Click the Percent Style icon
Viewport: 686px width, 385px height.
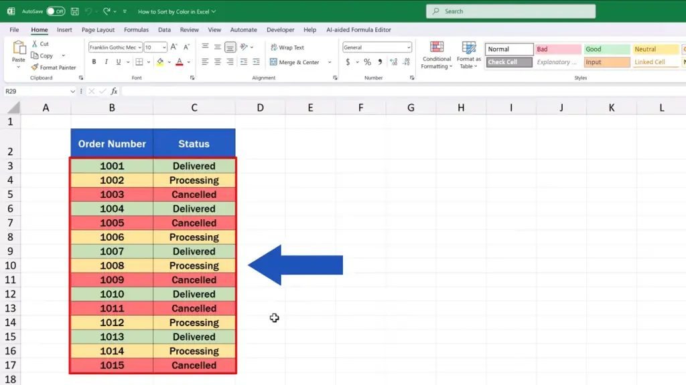(366, 62)
